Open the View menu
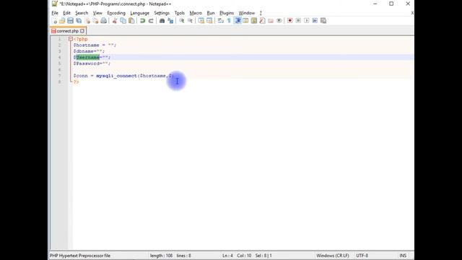The image size is (462, 260). [97, 13]
